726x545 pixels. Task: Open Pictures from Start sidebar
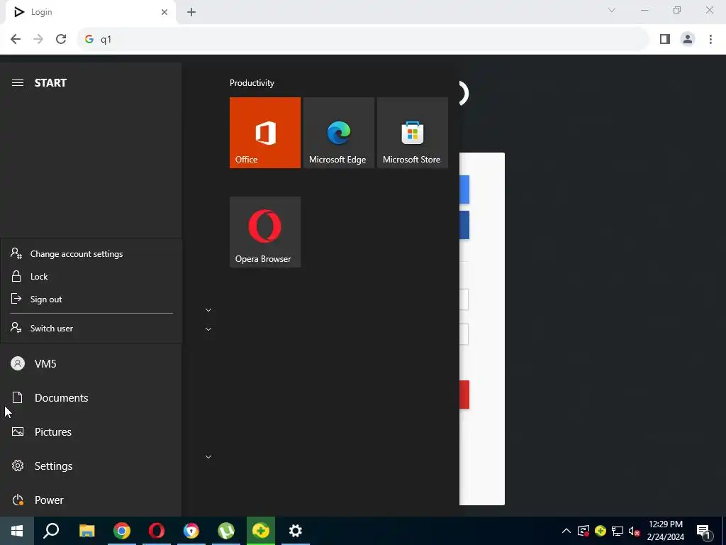tap(91, 431)
